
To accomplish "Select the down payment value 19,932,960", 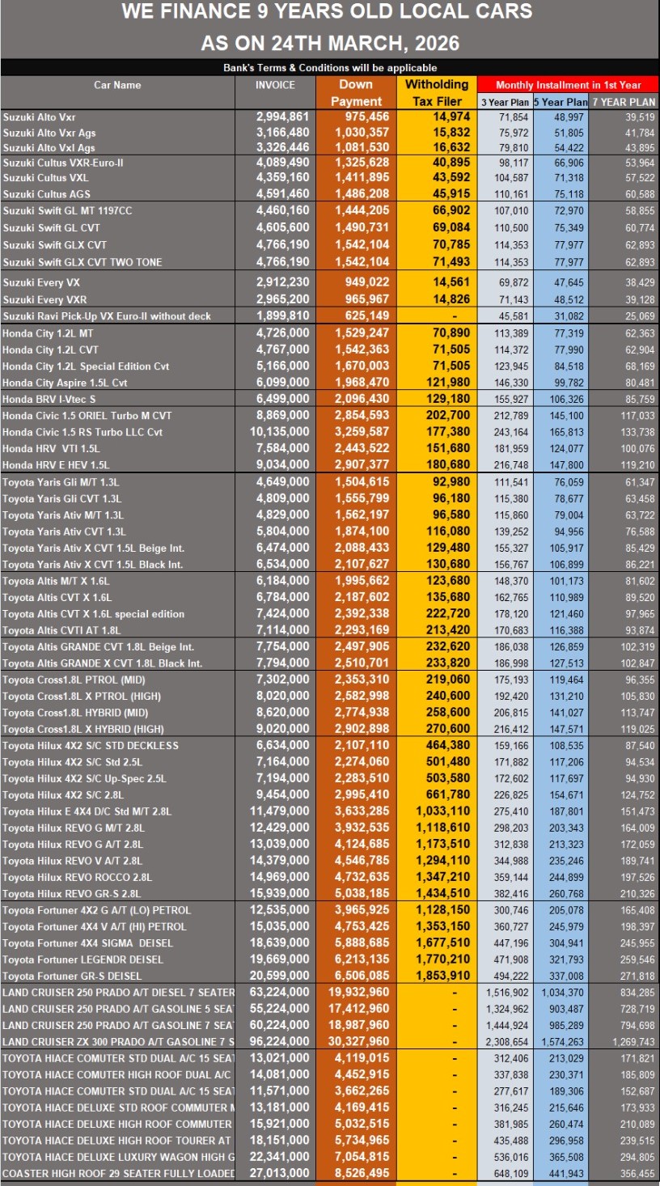I will click(356, 992).
